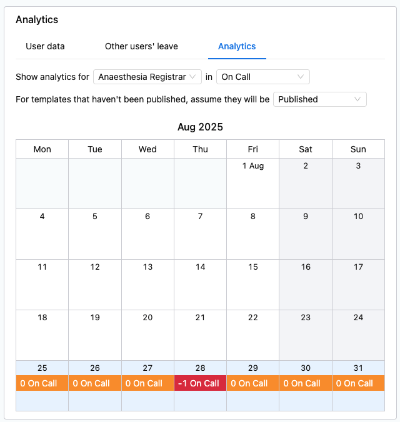The height and width of the screenshot is (422, 400).
Task: Open the Anaesthesia Registrar dropdown
Action: [x=147, y=77]
